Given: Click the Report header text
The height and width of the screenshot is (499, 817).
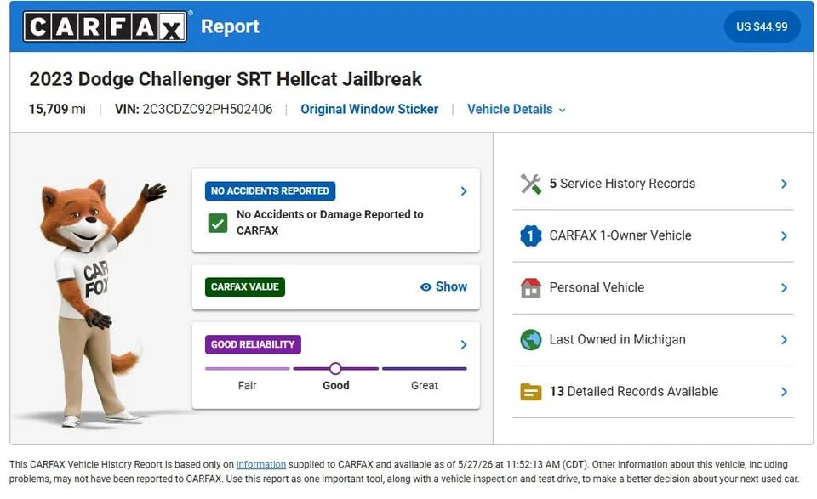Looking at the screenshot, I should point(230,26).
